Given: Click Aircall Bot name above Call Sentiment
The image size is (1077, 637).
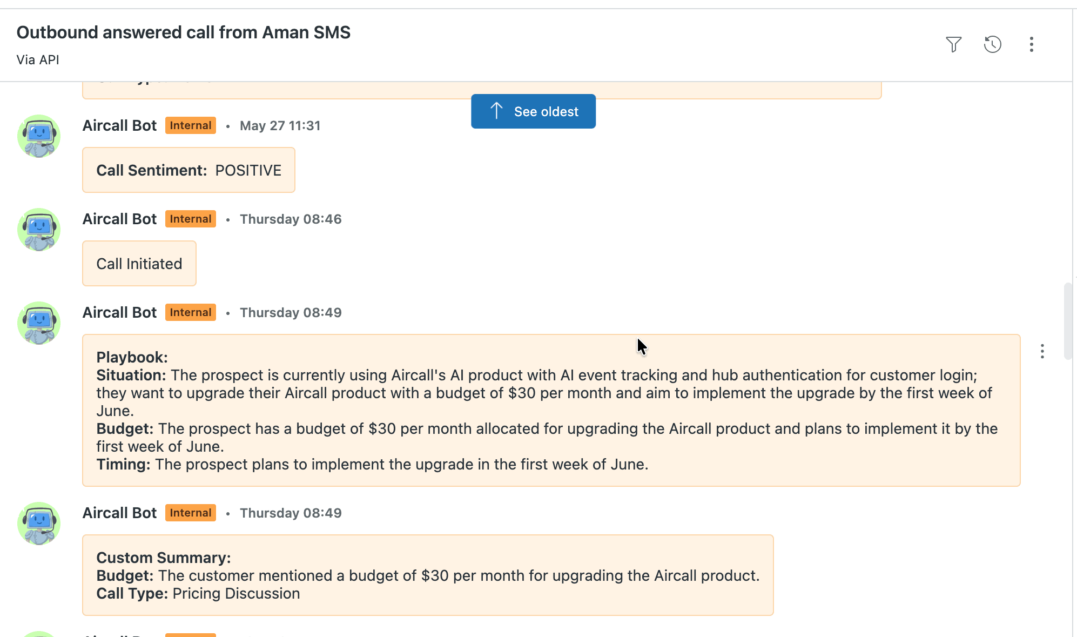Looking at the screenshot, I should pyautogui.click(x=119, y=125).
